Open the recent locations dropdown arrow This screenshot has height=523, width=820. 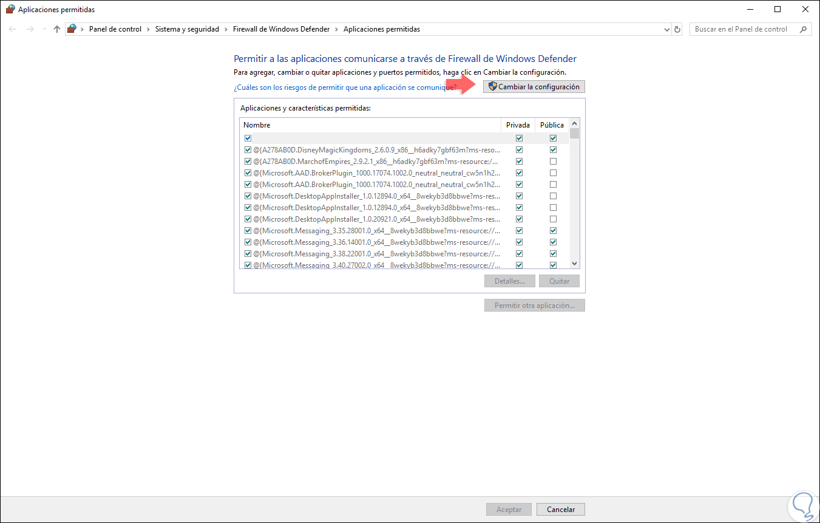[44, 29]
